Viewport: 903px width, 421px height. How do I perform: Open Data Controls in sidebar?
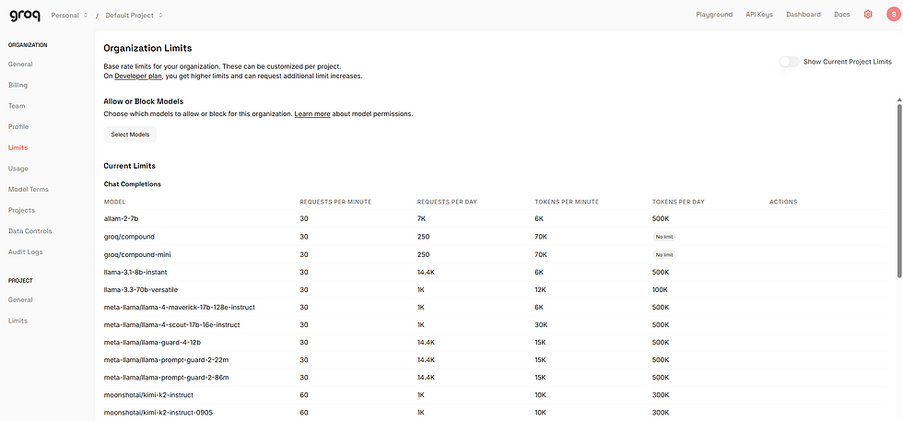point(29,231)
